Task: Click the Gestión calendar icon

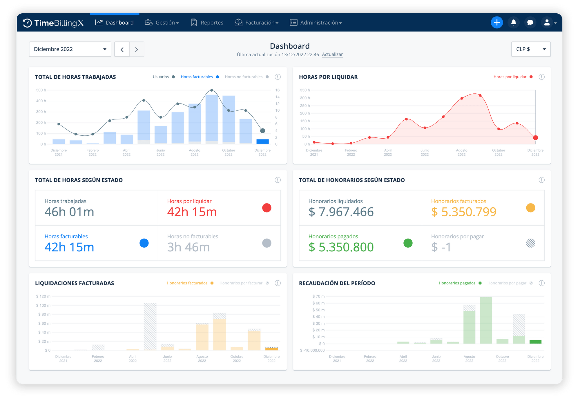Action: coord(148,22)
